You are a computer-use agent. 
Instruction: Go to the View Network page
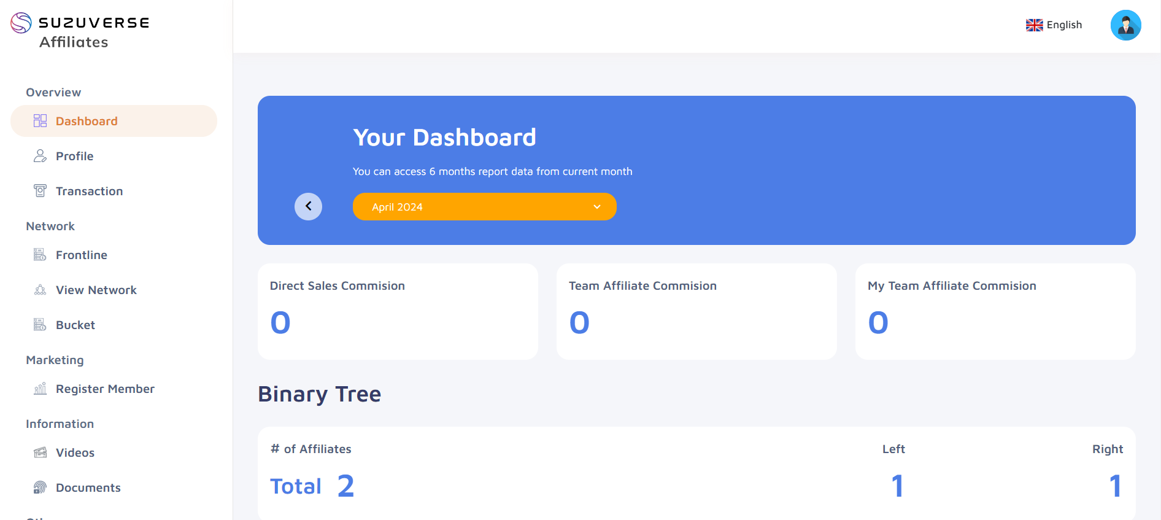click(x=96, y=290)
